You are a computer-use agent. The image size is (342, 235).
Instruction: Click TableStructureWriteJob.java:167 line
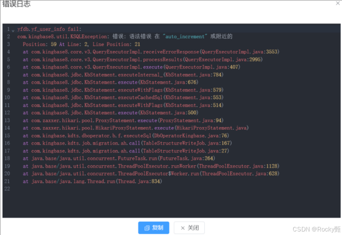(x=127, y=143)
